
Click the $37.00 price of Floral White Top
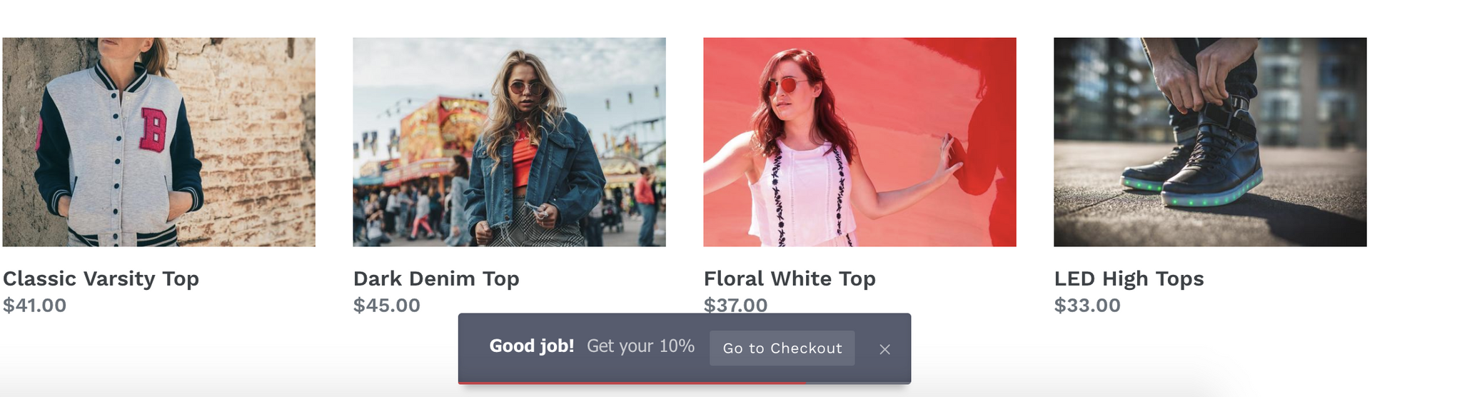735,305
